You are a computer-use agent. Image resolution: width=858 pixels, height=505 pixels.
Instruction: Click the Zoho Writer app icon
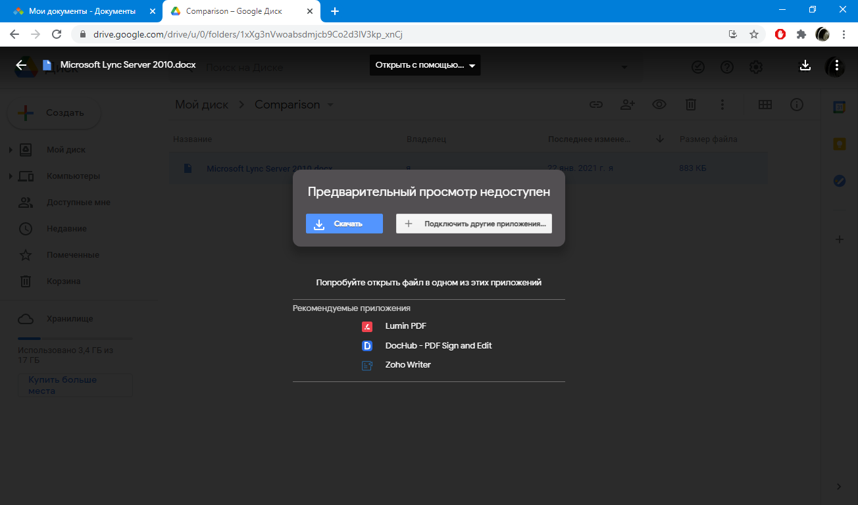tap(367, 365)
